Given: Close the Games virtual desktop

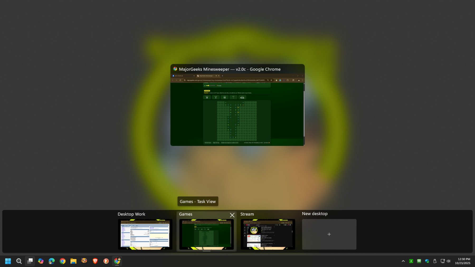Looking at the screenshot, I should [x=232, y=215].
